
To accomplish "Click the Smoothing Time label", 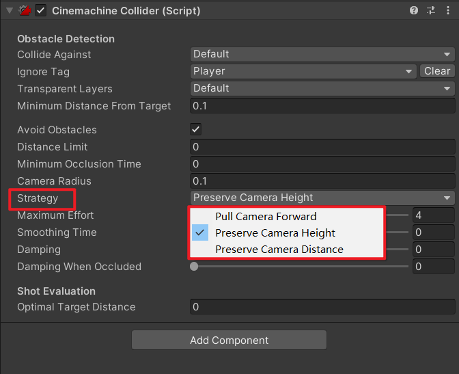I will click(57, 232).
